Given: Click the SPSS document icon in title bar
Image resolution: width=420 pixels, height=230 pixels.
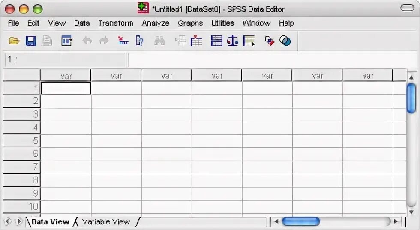Looking at the screenshot, I should pos(143,8).
